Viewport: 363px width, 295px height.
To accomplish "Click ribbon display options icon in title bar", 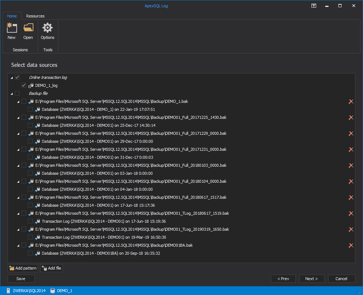I will (314, 6).
